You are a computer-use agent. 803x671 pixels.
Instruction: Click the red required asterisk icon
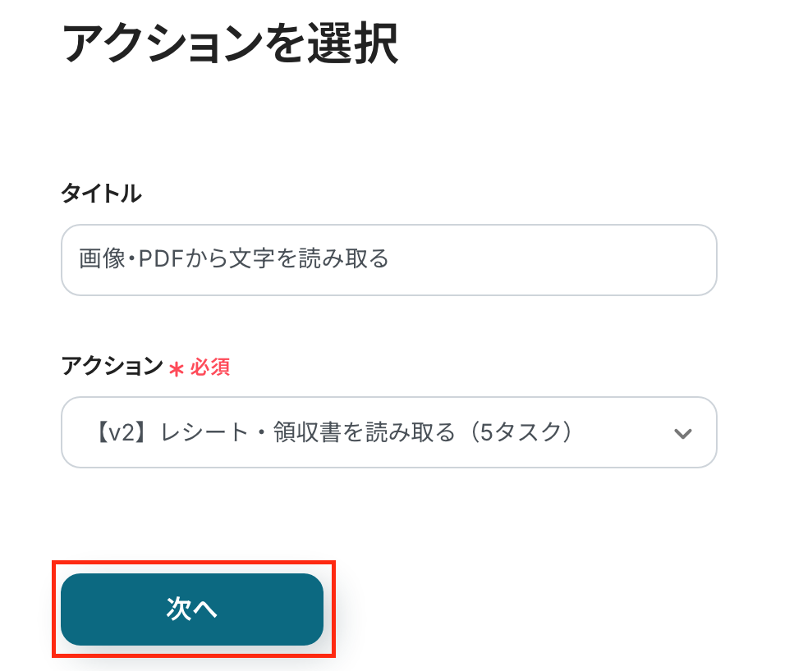(176, 368)
